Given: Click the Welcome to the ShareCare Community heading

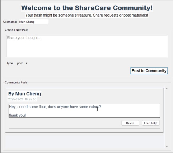Looking at the screenshot, I should [x=87, y=8].
